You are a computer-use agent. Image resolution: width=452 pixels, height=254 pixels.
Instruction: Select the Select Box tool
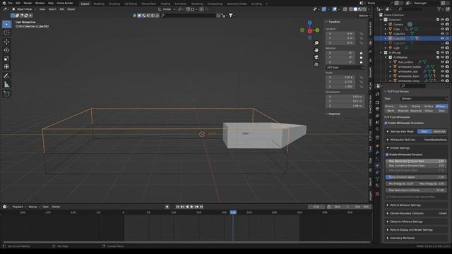(6, 24)
